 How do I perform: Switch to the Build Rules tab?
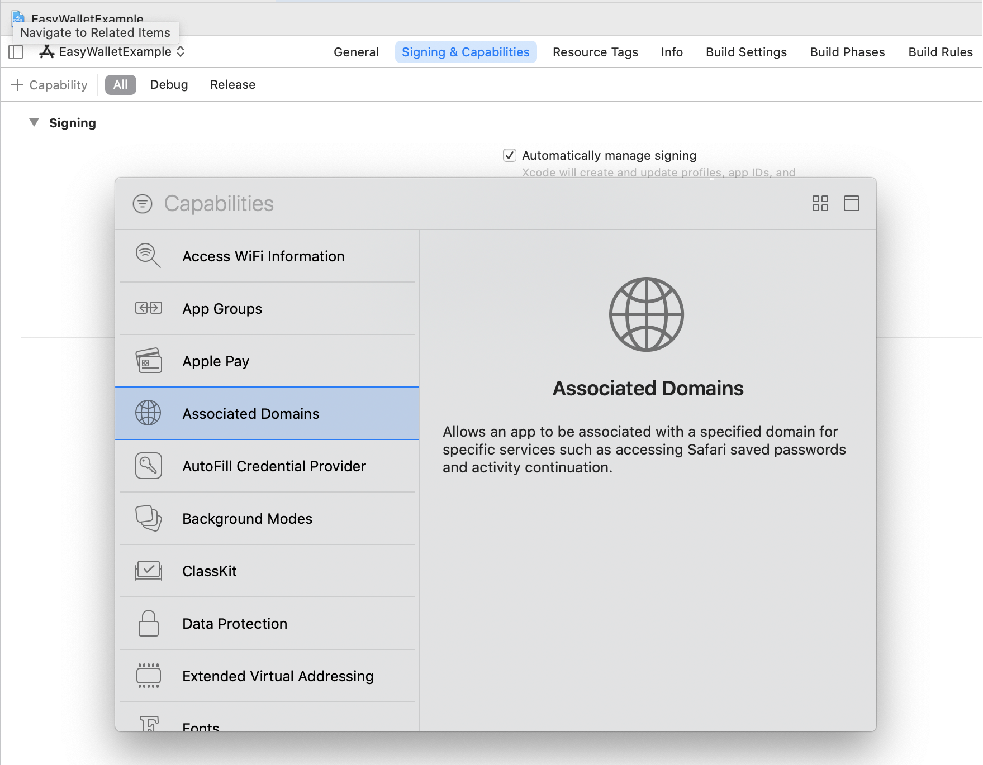coord(941,52)
